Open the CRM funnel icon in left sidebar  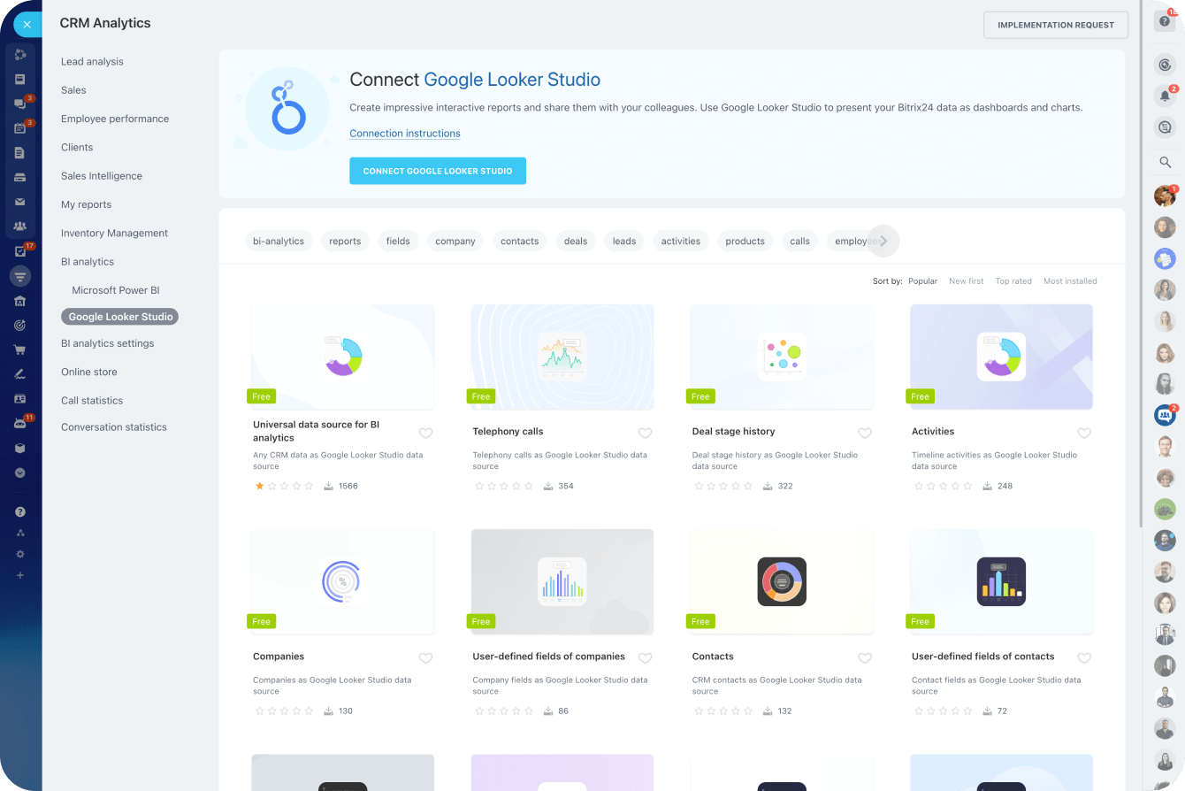tap(19, 276)
